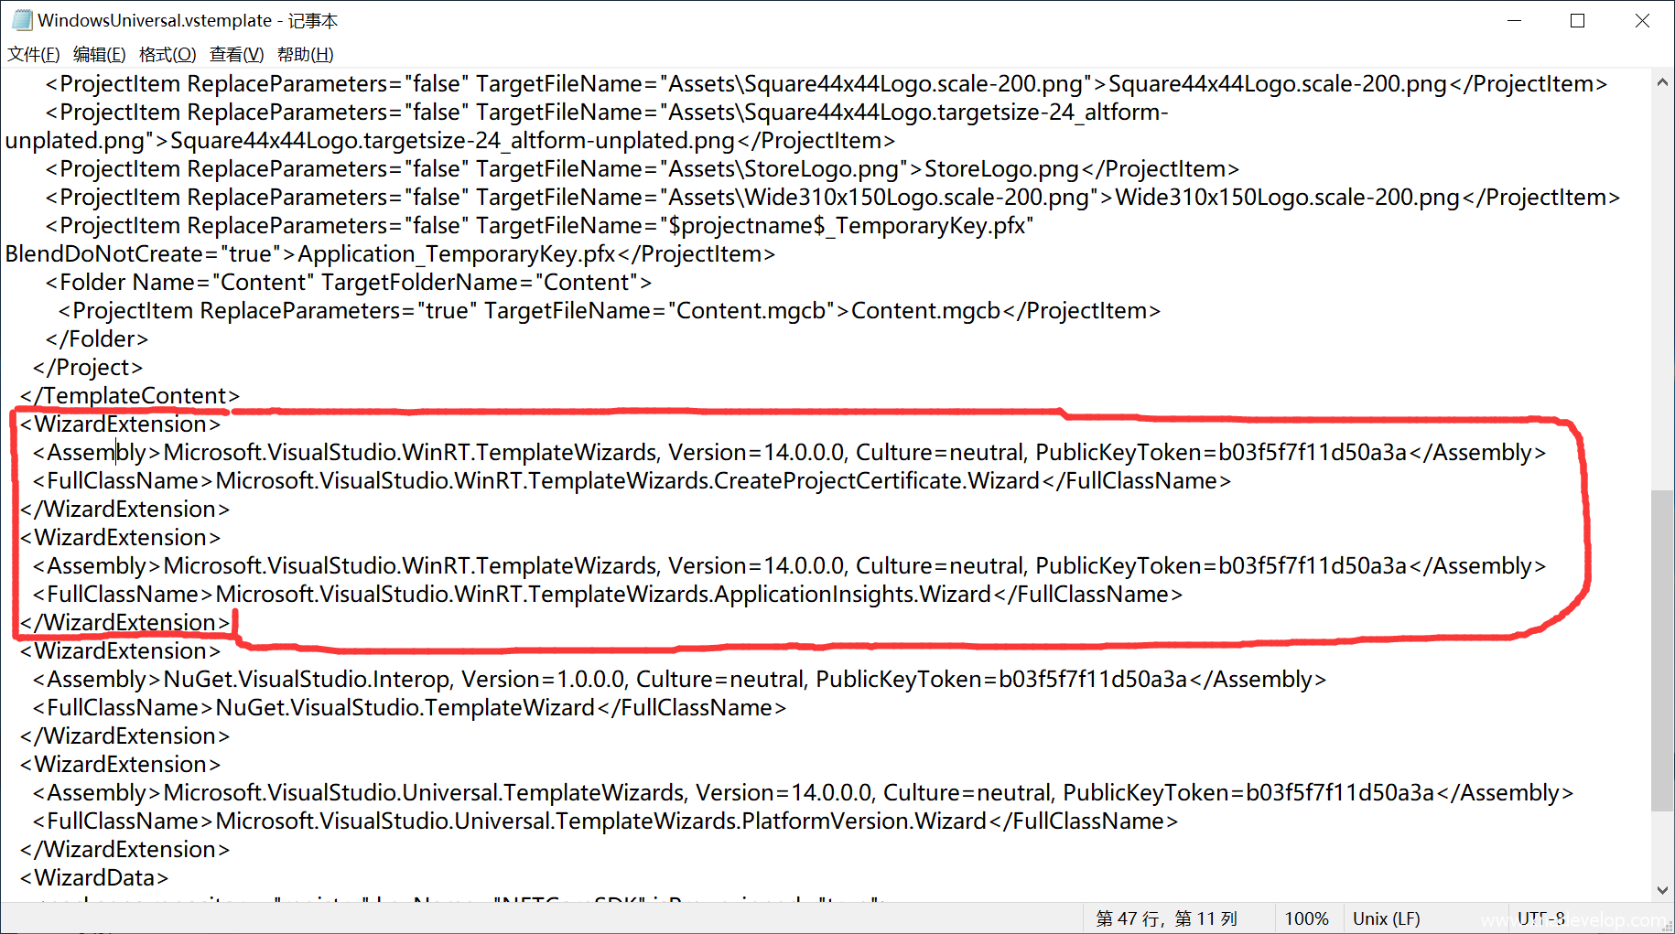Click the Notepad app icon in title bar

click(22, 20)
